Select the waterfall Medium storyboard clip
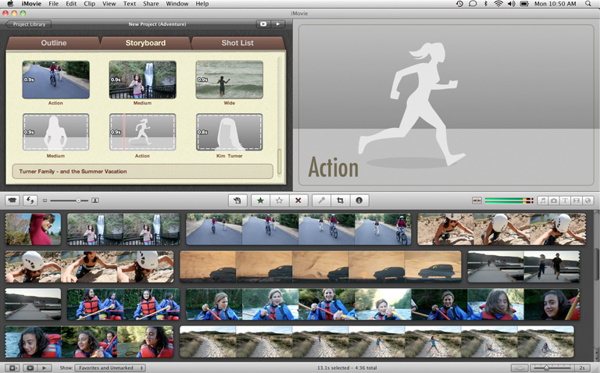 tap(142, 80)
